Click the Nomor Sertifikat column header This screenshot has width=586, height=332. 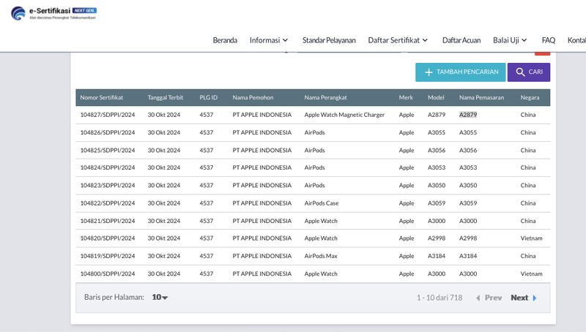click(x=102, y=97)
